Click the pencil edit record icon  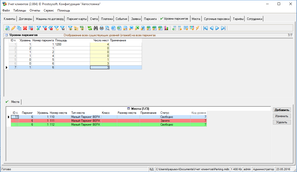click(13, 28)
